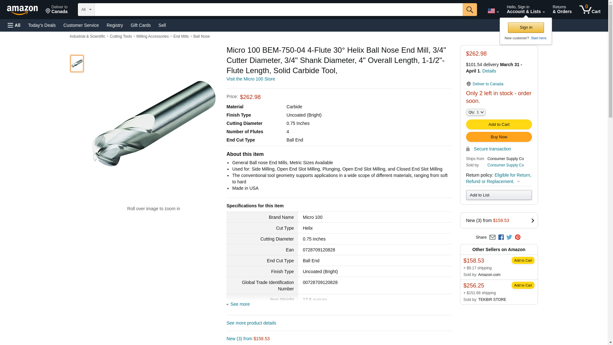
Task: Click the Amazon logo
Action: pyautogui.click(x=22, y=10)
